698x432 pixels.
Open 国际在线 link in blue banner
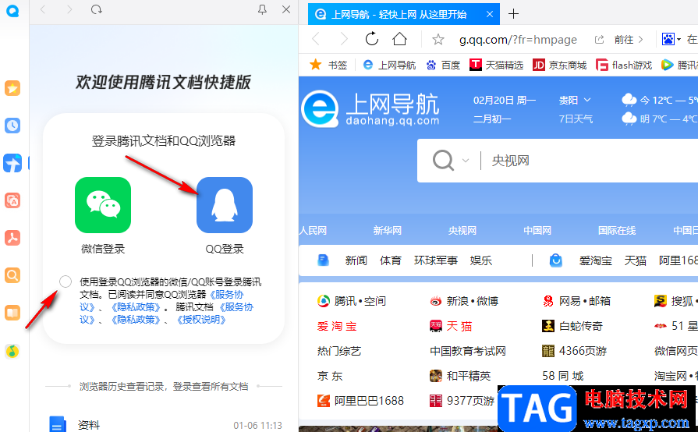(617, 231)
